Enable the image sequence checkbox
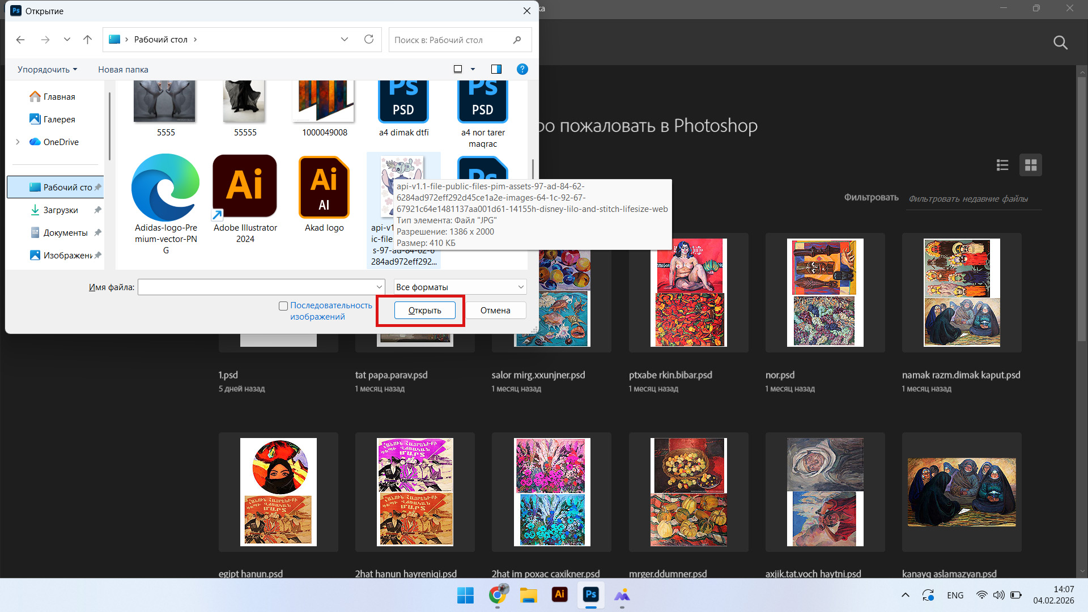 click(283, 306)
